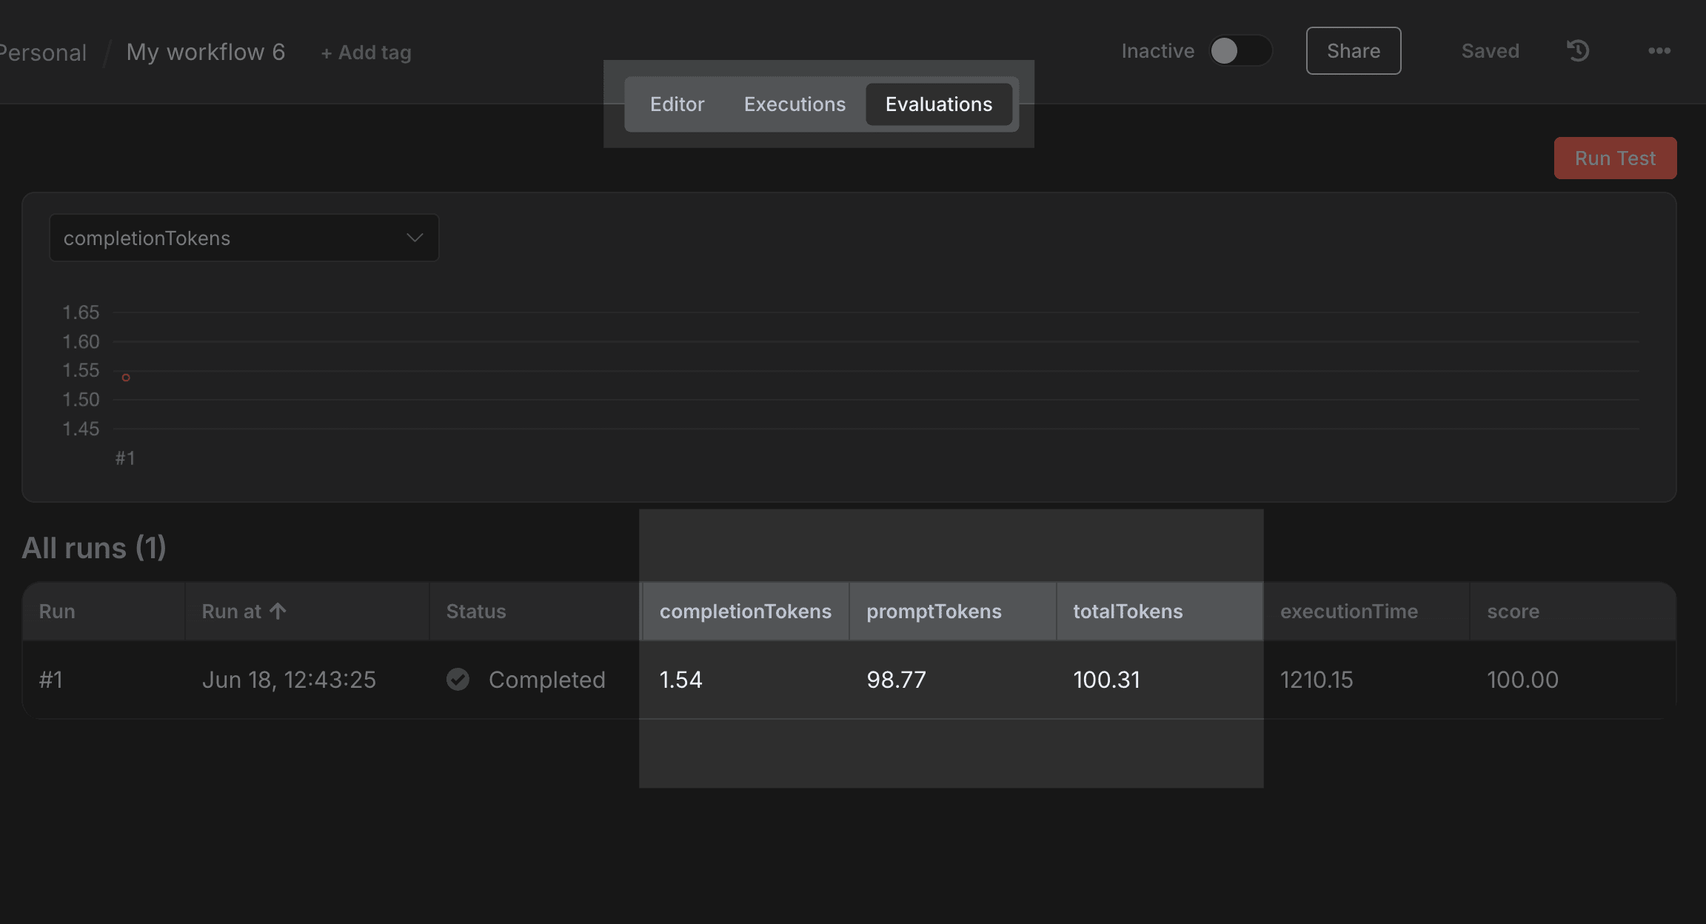
Task: Select run #1 in the All runs table
Action: (x=51, y=679)
